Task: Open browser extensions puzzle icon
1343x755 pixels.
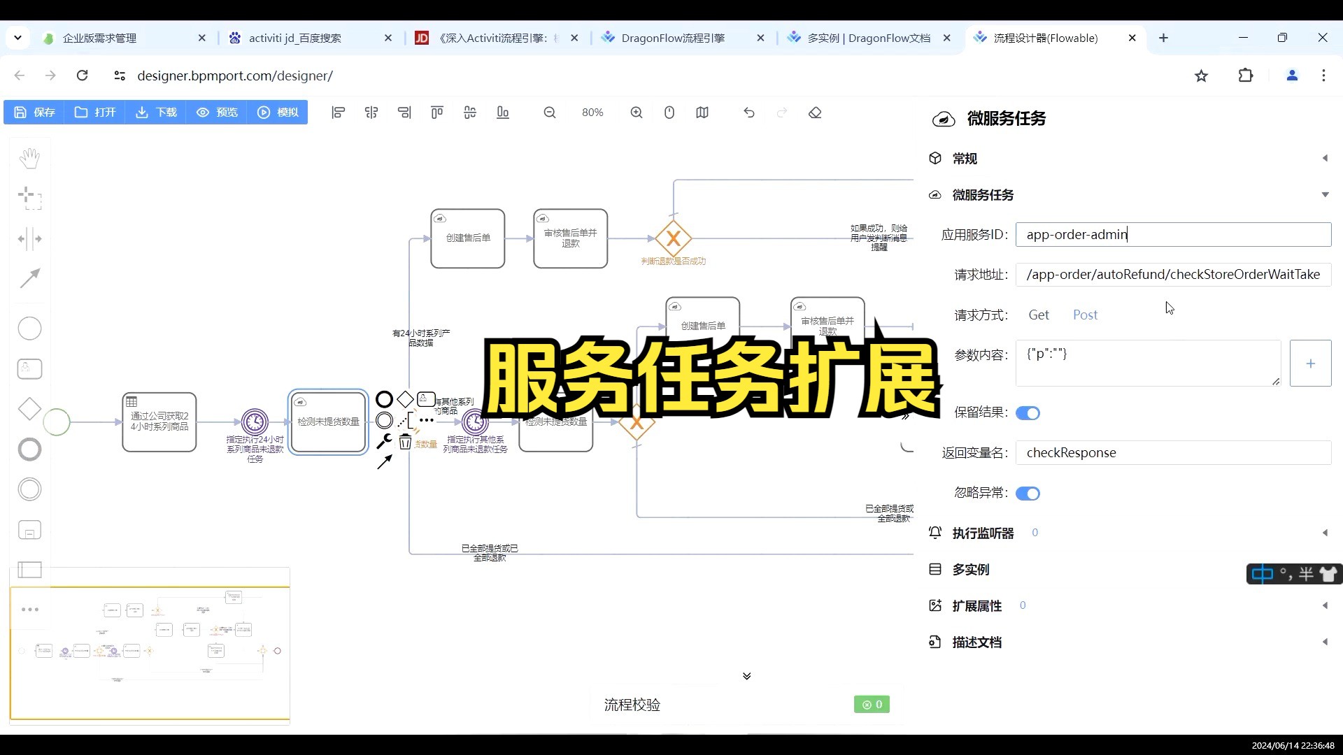Action: [1246, 75]
